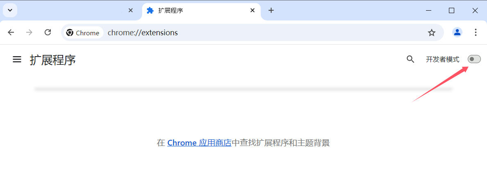
Task: Minimize the Chrome window
Action: pyautogui.click(x=428, y=11)
